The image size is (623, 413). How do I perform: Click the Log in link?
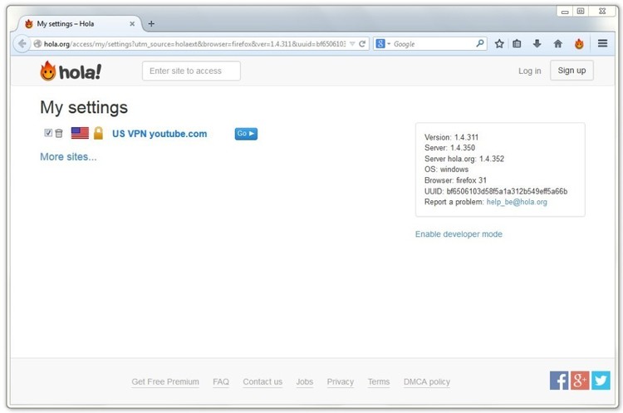click(529, 71)
